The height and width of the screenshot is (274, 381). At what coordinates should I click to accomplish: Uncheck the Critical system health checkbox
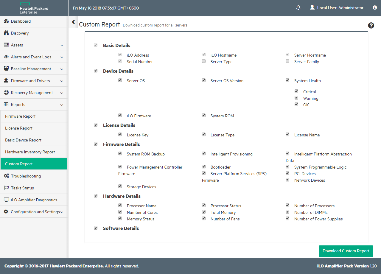[x=296, y=91]
